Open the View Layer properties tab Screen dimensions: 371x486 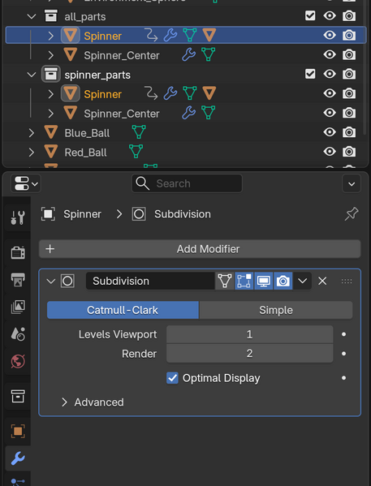click(x=18, y=307)
